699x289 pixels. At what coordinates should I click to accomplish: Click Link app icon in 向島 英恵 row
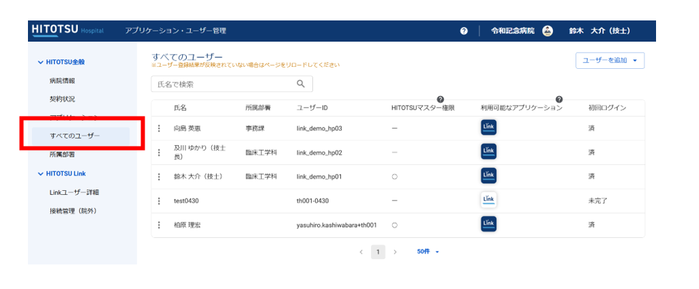(x=488, y=127)
